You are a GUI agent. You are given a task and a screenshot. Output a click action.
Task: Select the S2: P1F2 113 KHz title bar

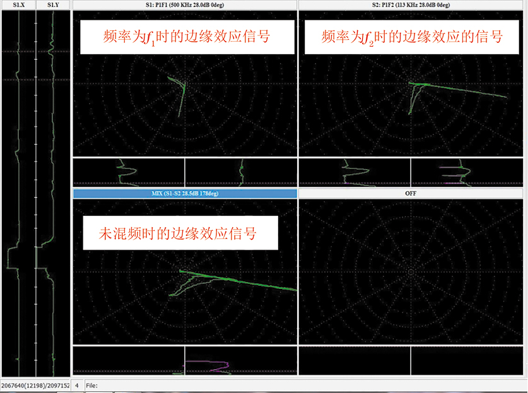412,5
